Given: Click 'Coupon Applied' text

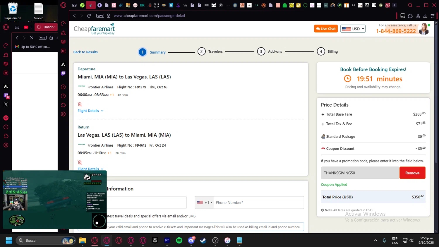Looking at the screenshot, I should pos(334,185).
